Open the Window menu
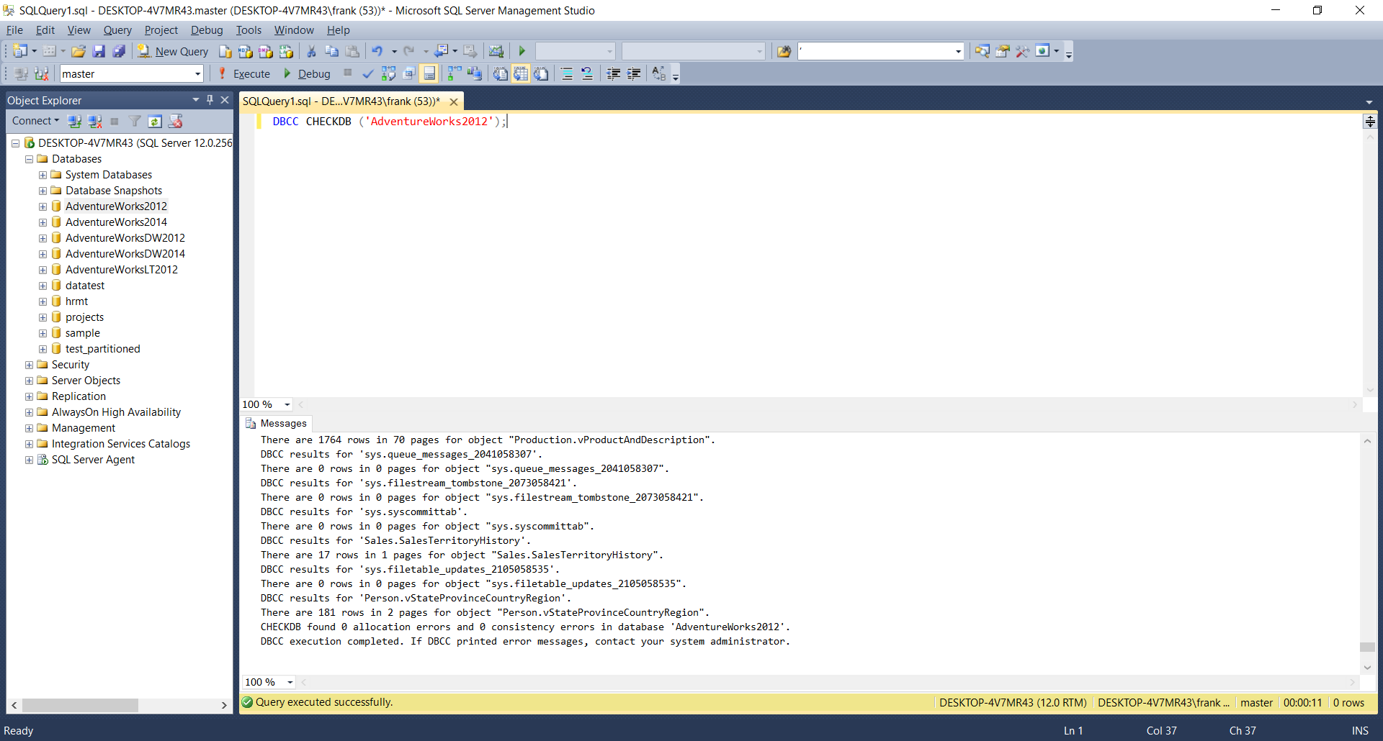1383x741 pixels. point(294,29)
